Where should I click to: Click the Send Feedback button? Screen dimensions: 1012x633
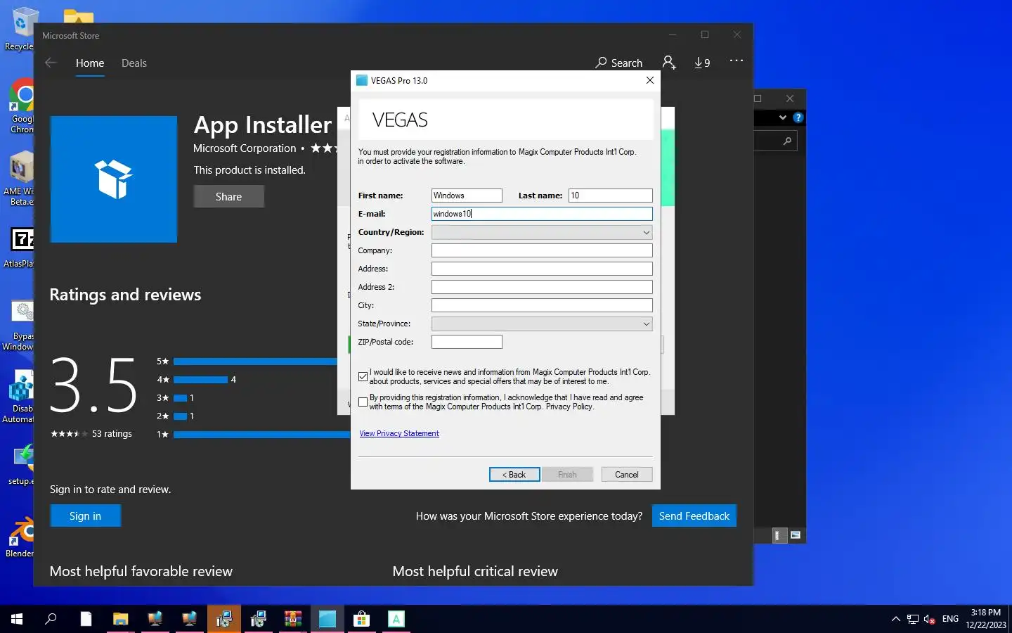tap(694, 516)
